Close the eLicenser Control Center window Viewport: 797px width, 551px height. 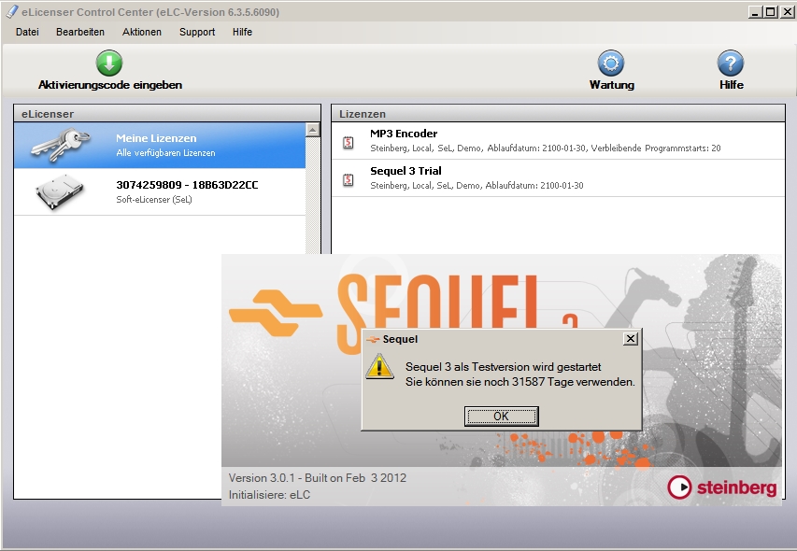[787, 12]
